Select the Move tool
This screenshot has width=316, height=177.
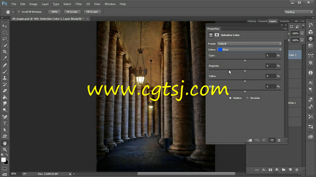pos(5,26)
